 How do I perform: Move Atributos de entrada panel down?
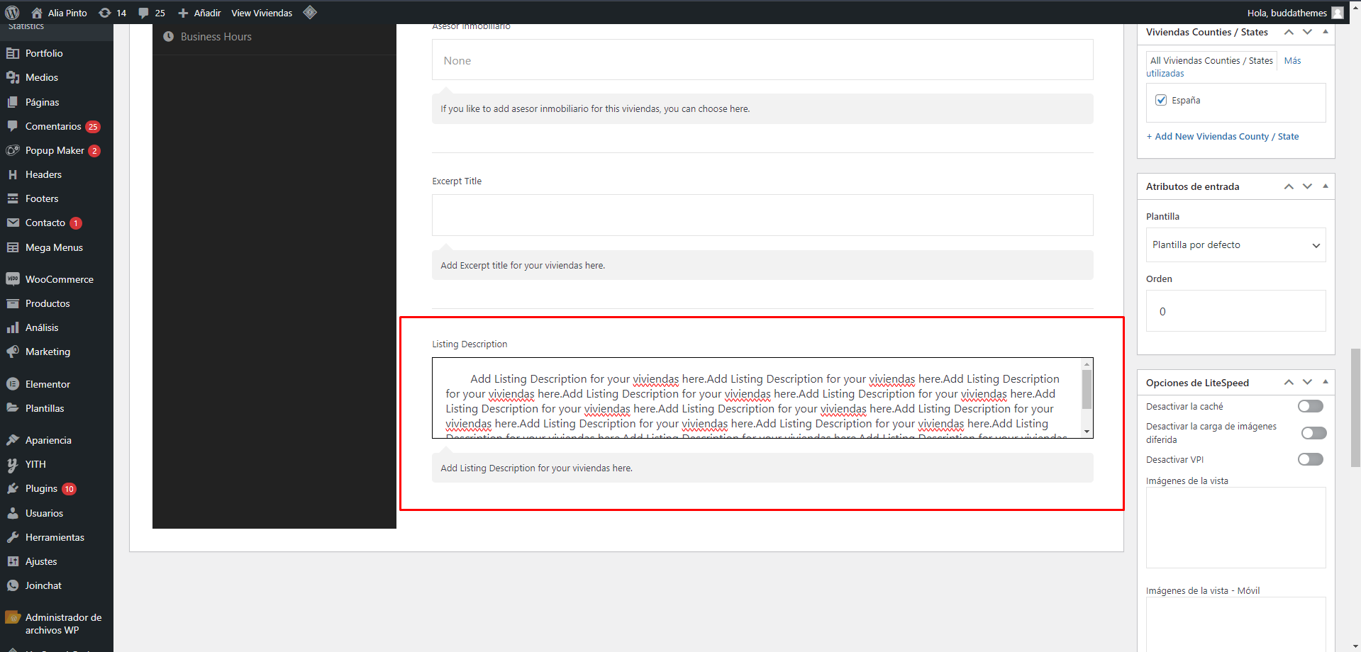click(x=1307, y=186)
